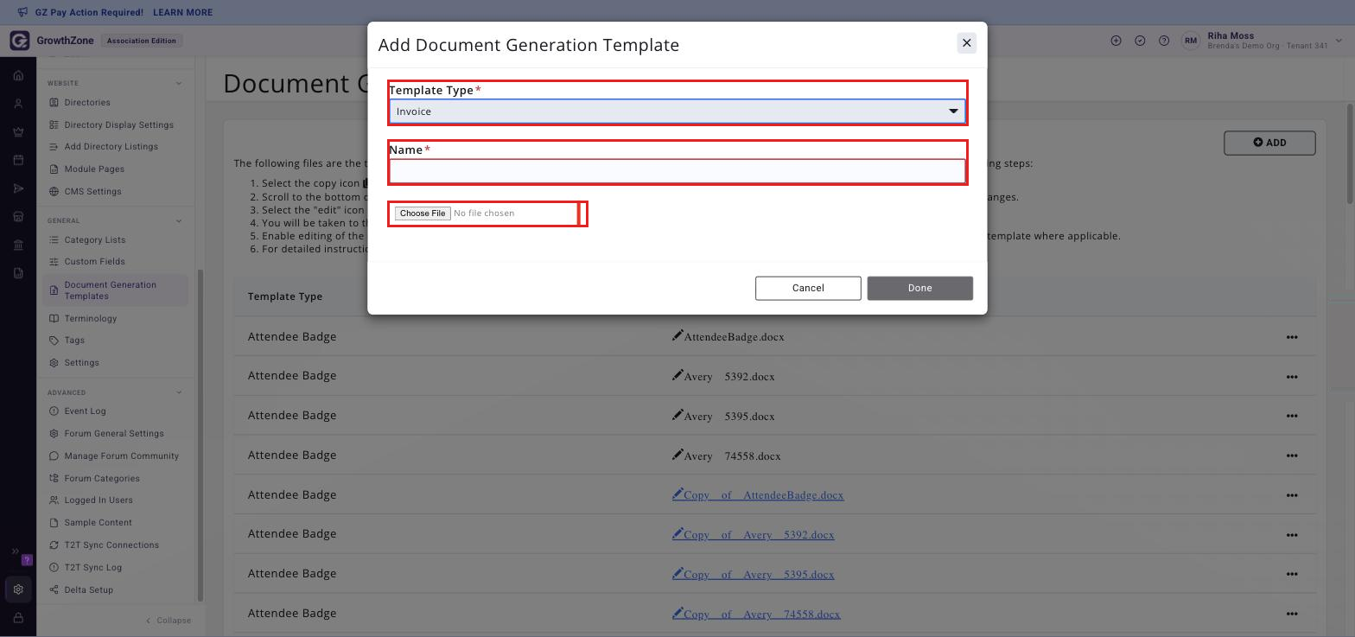Click the RM user avatar

click(1191, 41)
